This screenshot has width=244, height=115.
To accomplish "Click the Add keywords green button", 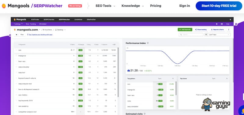I will 185,29.
